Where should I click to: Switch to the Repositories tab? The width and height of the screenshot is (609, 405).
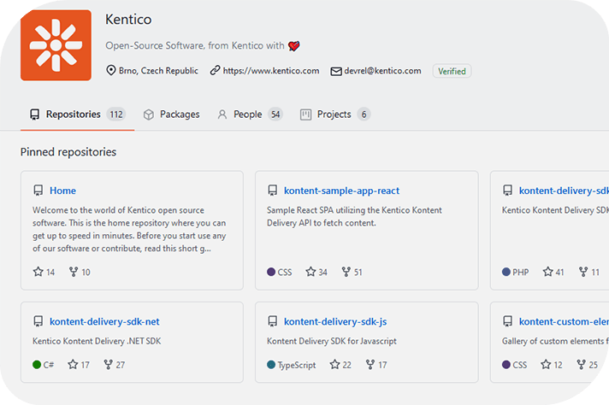coord(77,114)
